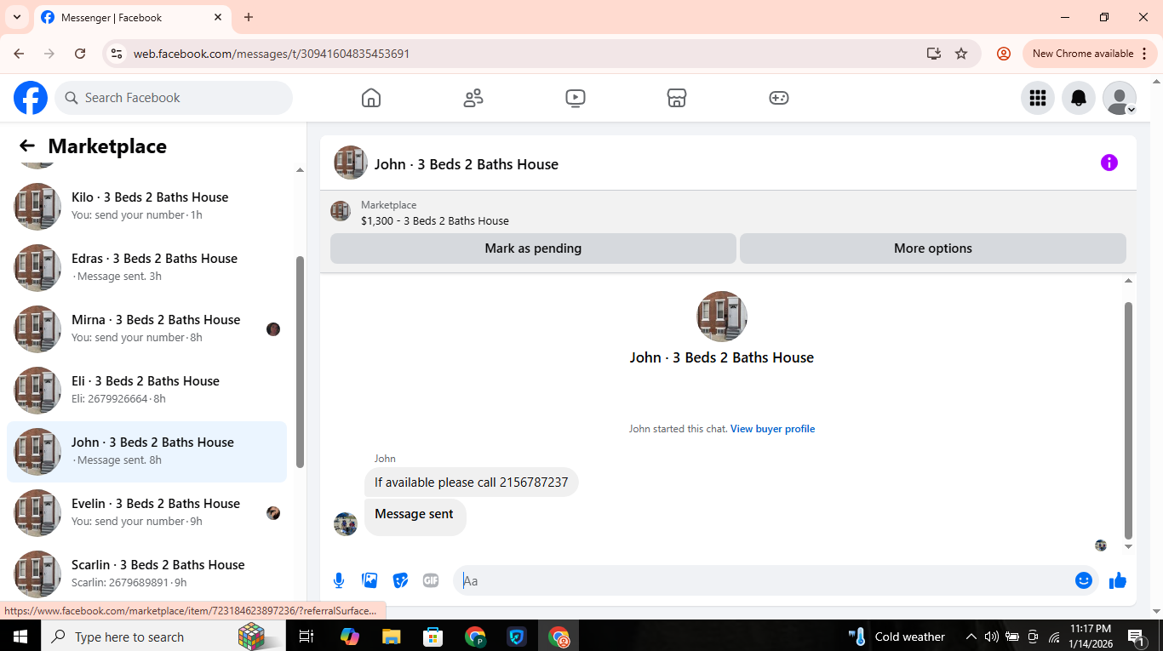Screen dimensions: 1163x651
Task: View site information icon in address bar
Action: click(117, 54)
